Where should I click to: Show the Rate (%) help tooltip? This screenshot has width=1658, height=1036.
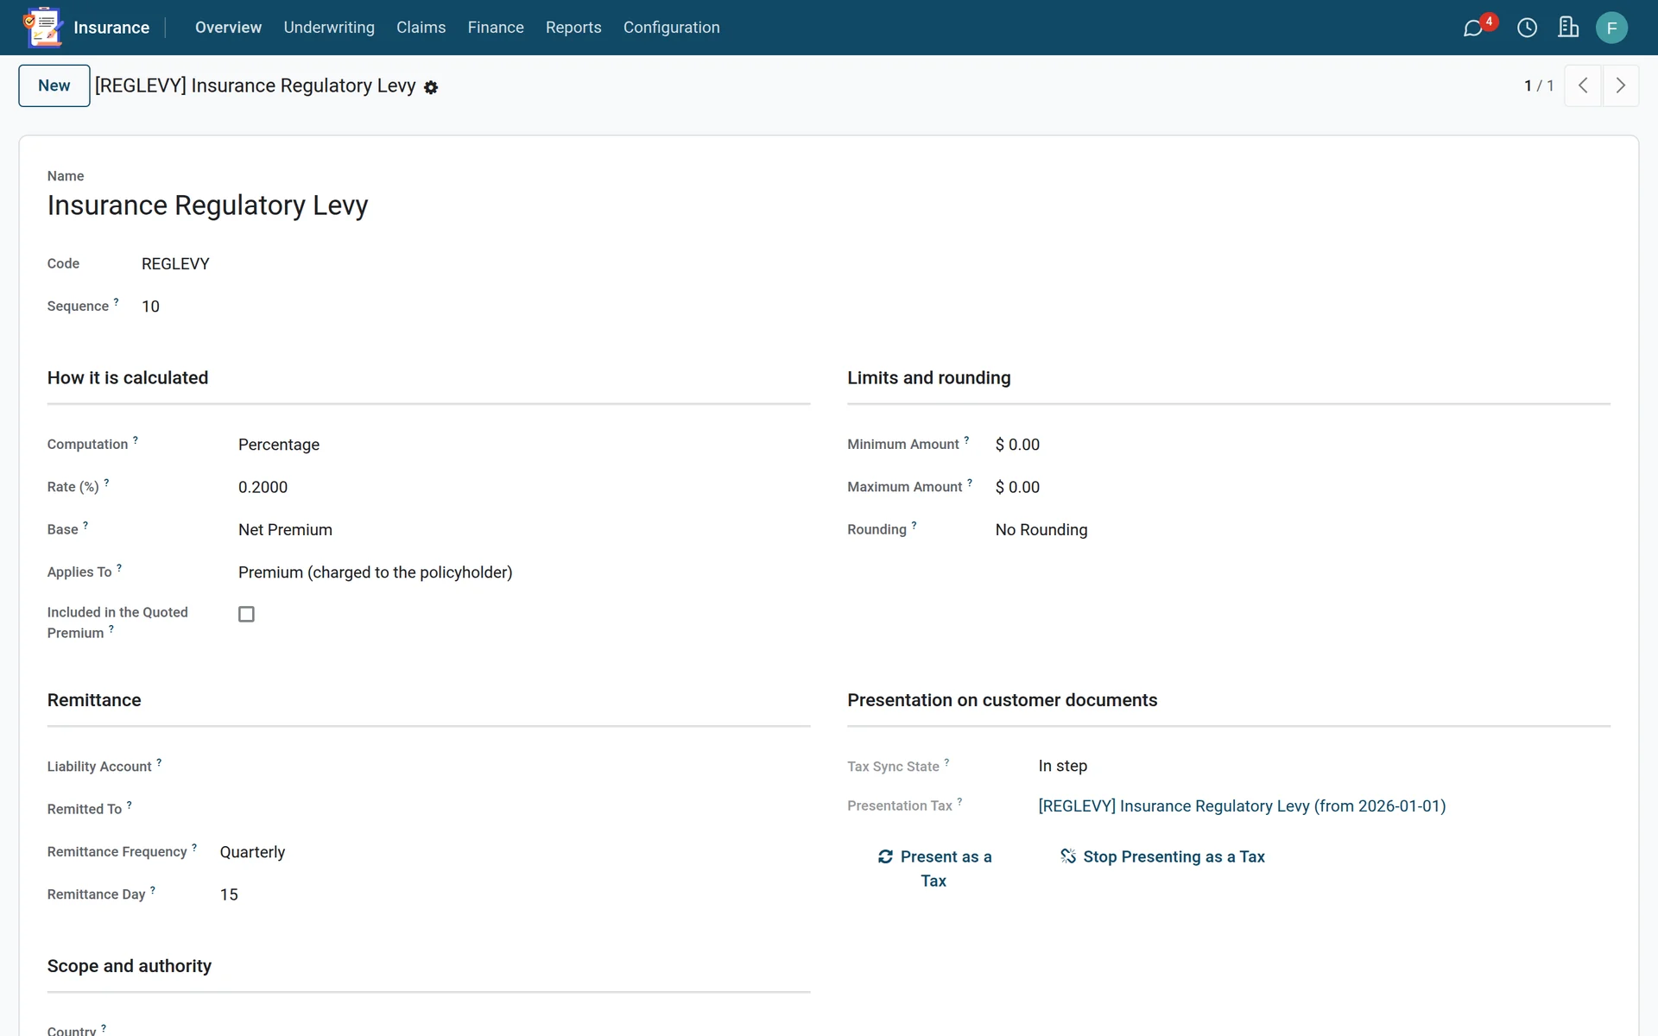point(106,483)
